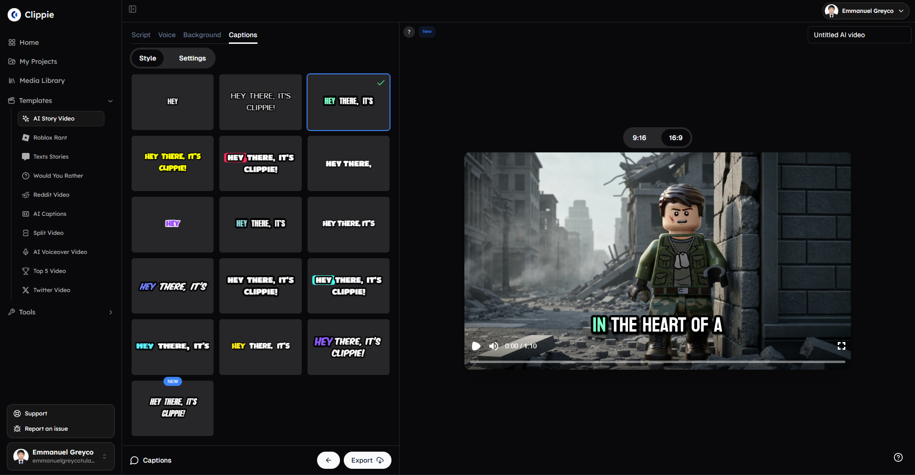Switch to the Script tab
The height and width of the screenshot is (475, 915).
[x=141, y=35]
